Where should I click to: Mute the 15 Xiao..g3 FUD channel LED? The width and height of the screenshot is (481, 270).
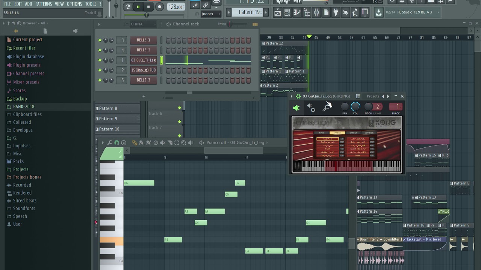(100, 70)
